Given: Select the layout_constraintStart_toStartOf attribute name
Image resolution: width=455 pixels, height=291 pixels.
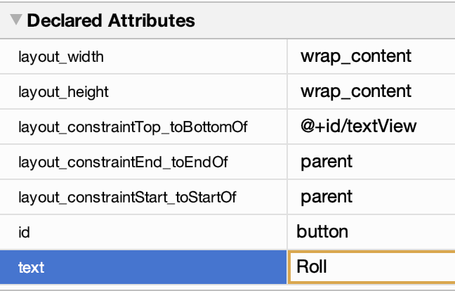Looking at the screenshot, I should point(127,198).
